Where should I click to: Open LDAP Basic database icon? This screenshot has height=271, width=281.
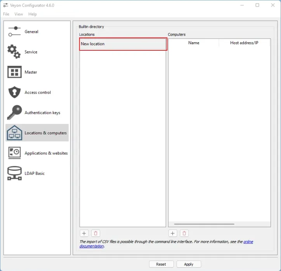14,173
